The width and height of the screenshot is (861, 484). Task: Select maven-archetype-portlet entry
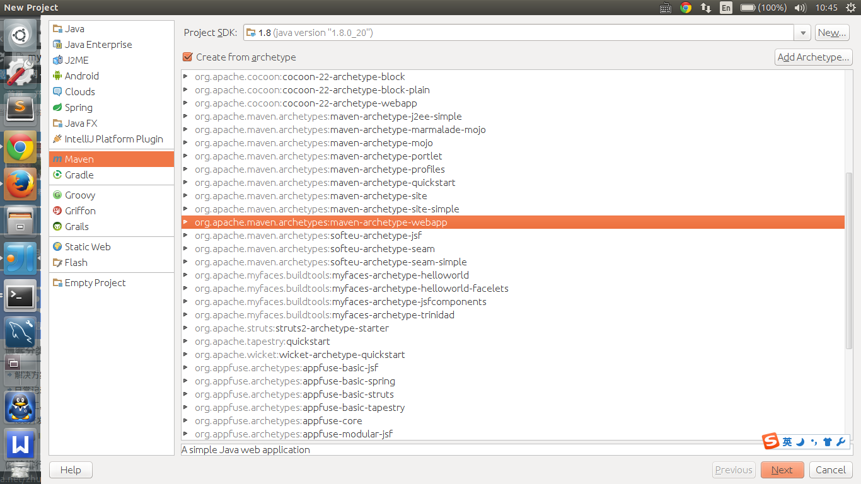point(513,156)
